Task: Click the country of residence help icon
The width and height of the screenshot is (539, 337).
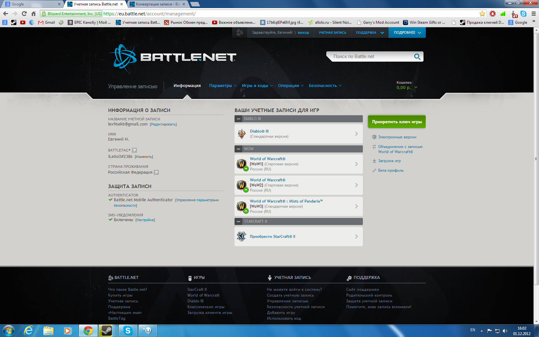Action: 156,172
